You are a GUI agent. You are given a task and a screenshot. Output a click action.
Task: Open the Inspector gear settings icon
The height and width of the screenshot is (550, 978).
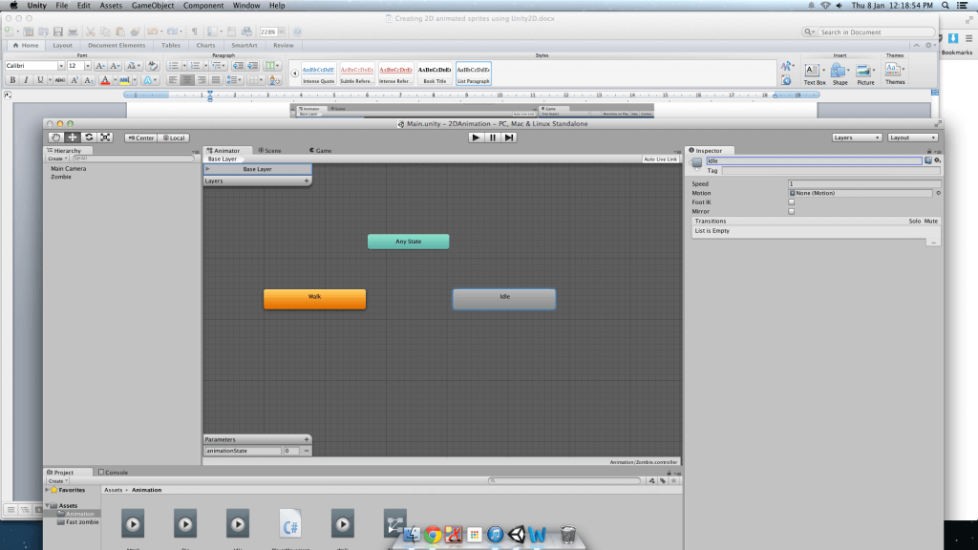937,160
